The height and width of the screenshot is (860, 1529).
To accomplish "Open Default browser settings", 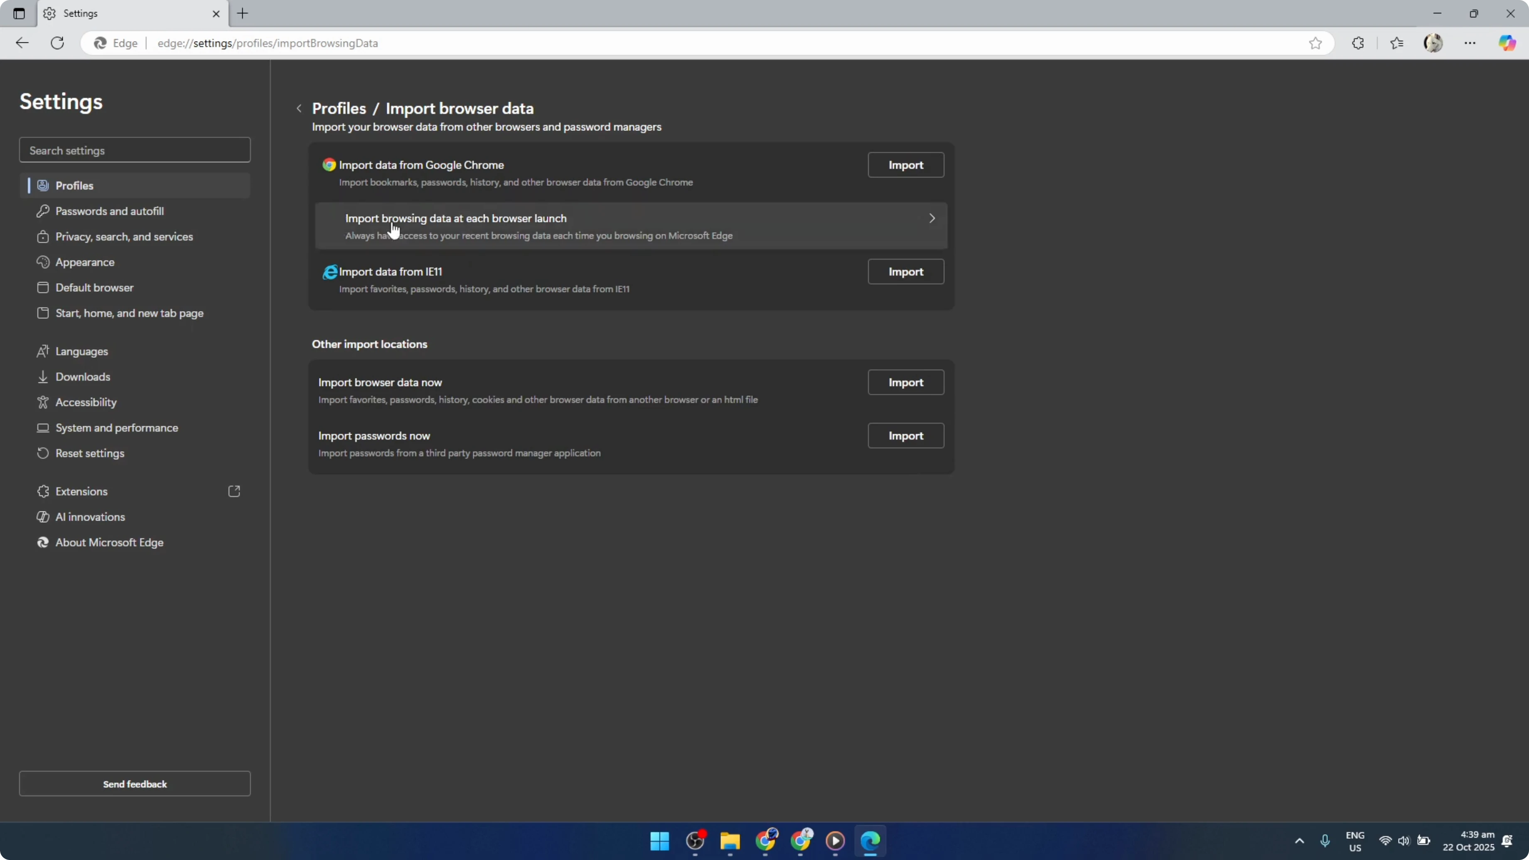I will tap(135, 288).
